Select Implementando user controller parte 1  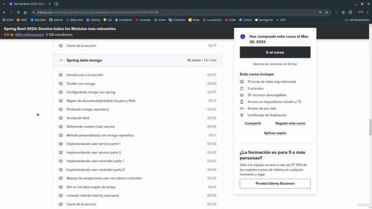[x=95, y=161]
